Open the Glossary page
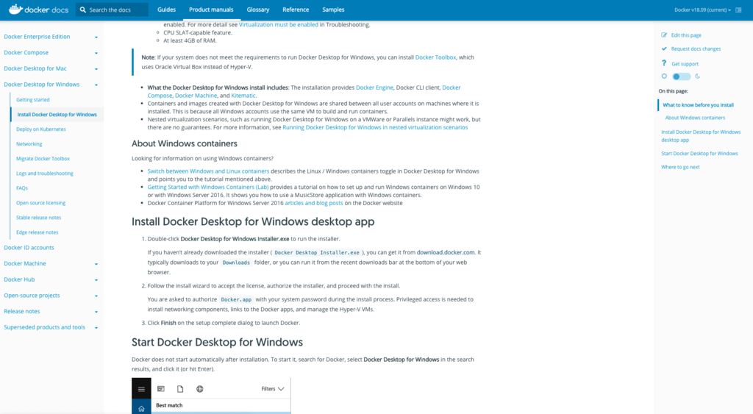Screen dimensions: 753x414 pos(258,10)
